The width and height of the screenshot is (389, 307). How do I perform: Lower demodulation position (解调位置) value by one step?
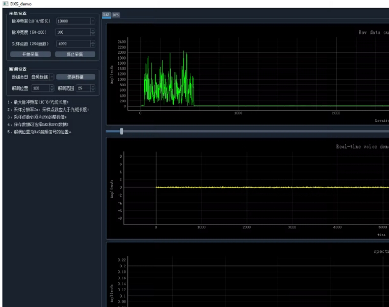pyautogui.click(x=52, y=90)
